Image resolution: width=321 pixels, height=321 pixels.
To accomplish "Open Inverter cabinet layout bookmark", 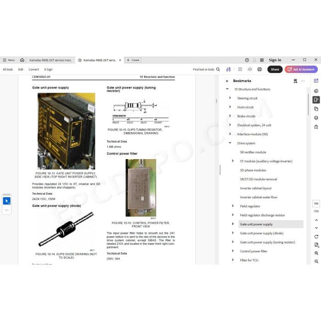I will pyautogui.click(x=256, y=188).
